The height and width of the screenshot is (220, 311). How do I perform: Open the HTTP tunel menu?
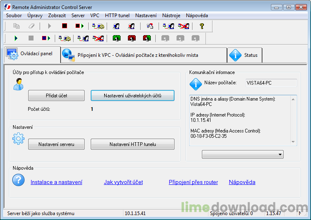(117, 16)
